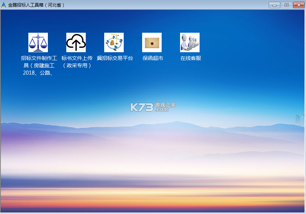Minimize the 金腾招标人工具箱 window
This screenshot has height=214, width=306.
pyautogui.click(x=274, y=5)
